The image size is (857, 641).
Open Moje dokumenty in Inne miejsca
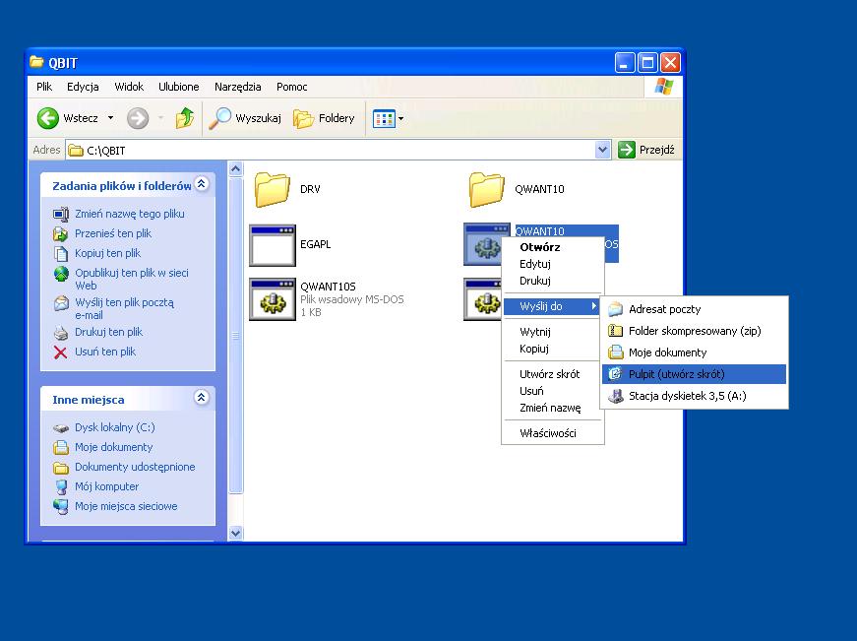coord(114,447)
